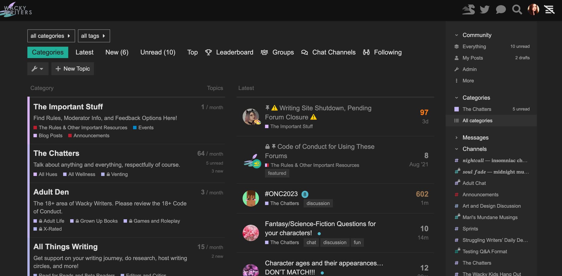Click the Twitter bird icon in header
562x276 pixels.
pyautogui.click(x=484, y=10)
